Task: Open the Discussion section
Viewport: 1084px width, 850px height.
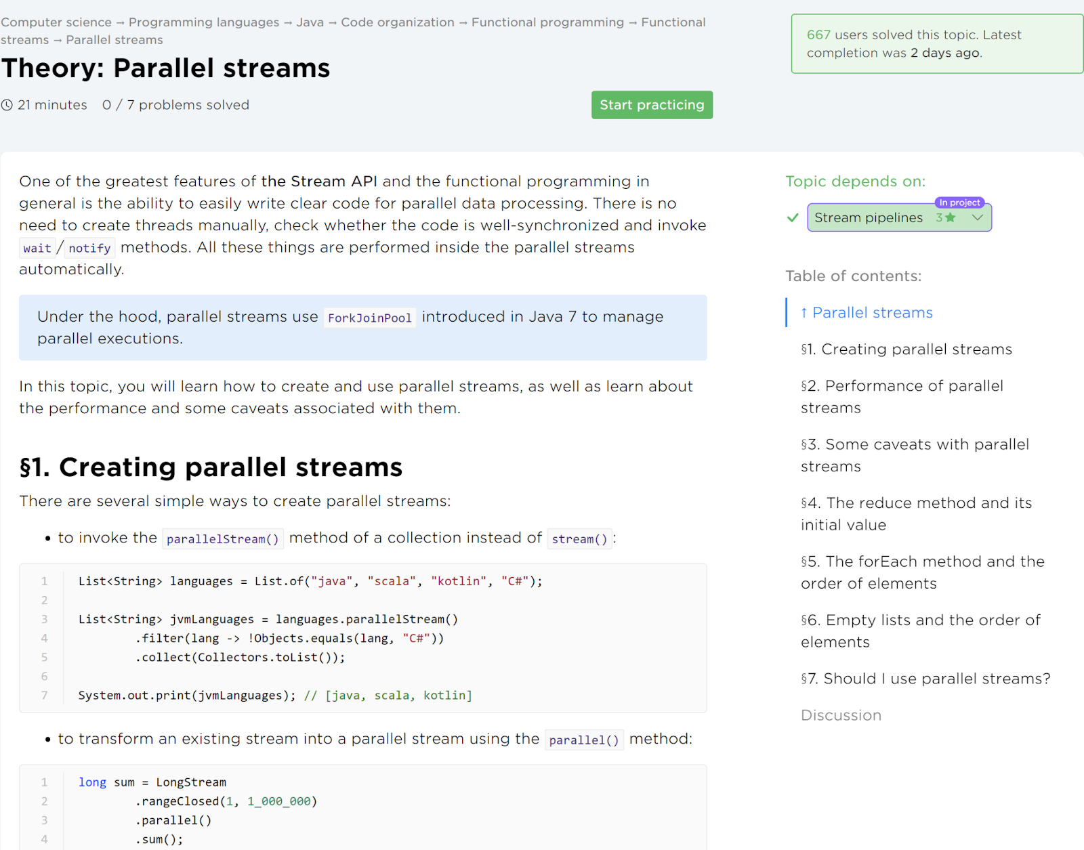Action: (841, 715)
